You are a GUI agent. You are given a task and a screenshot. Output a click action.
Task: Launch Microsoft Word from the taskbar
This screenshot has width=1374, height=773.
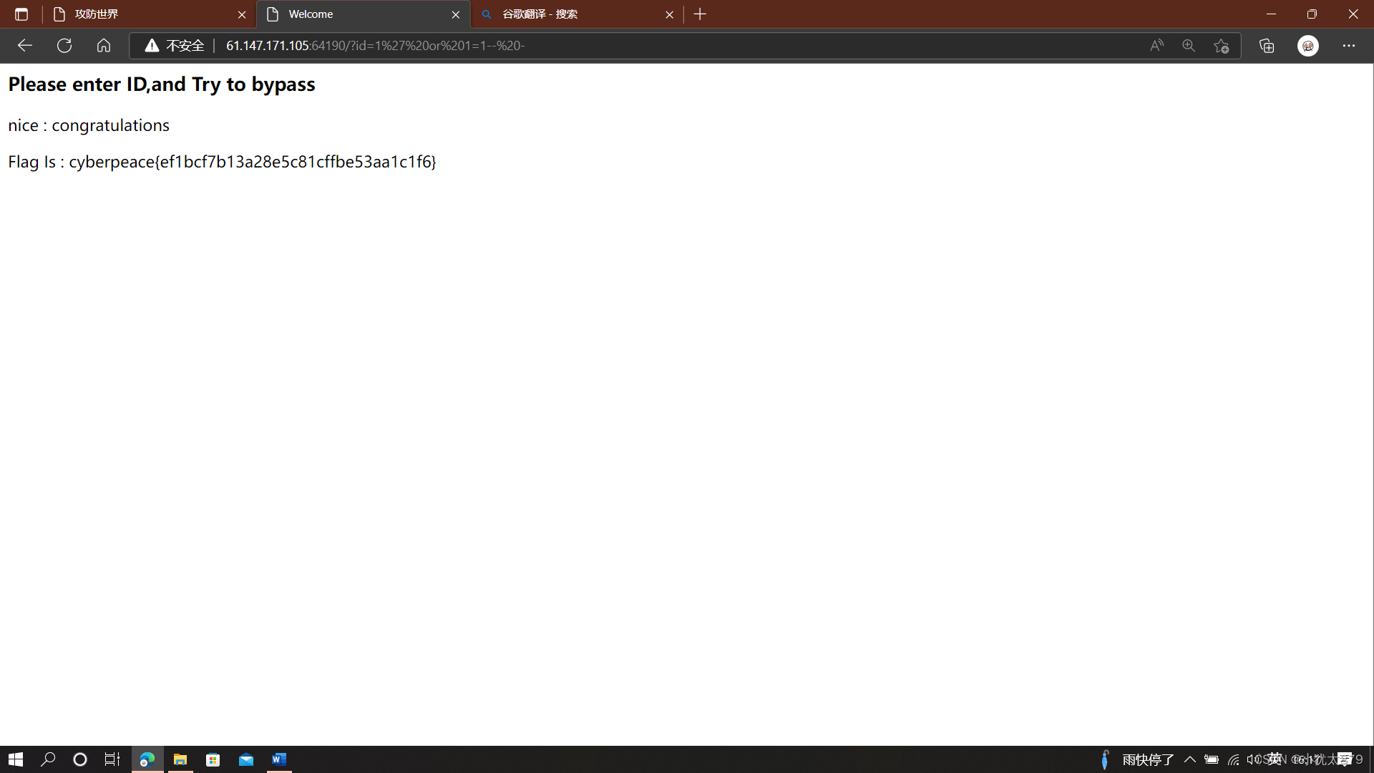coord(279,759)
